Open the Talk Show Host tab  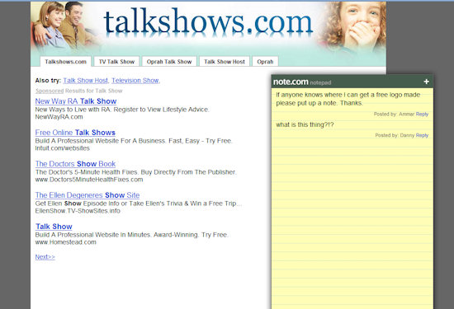tap(225, 62)
